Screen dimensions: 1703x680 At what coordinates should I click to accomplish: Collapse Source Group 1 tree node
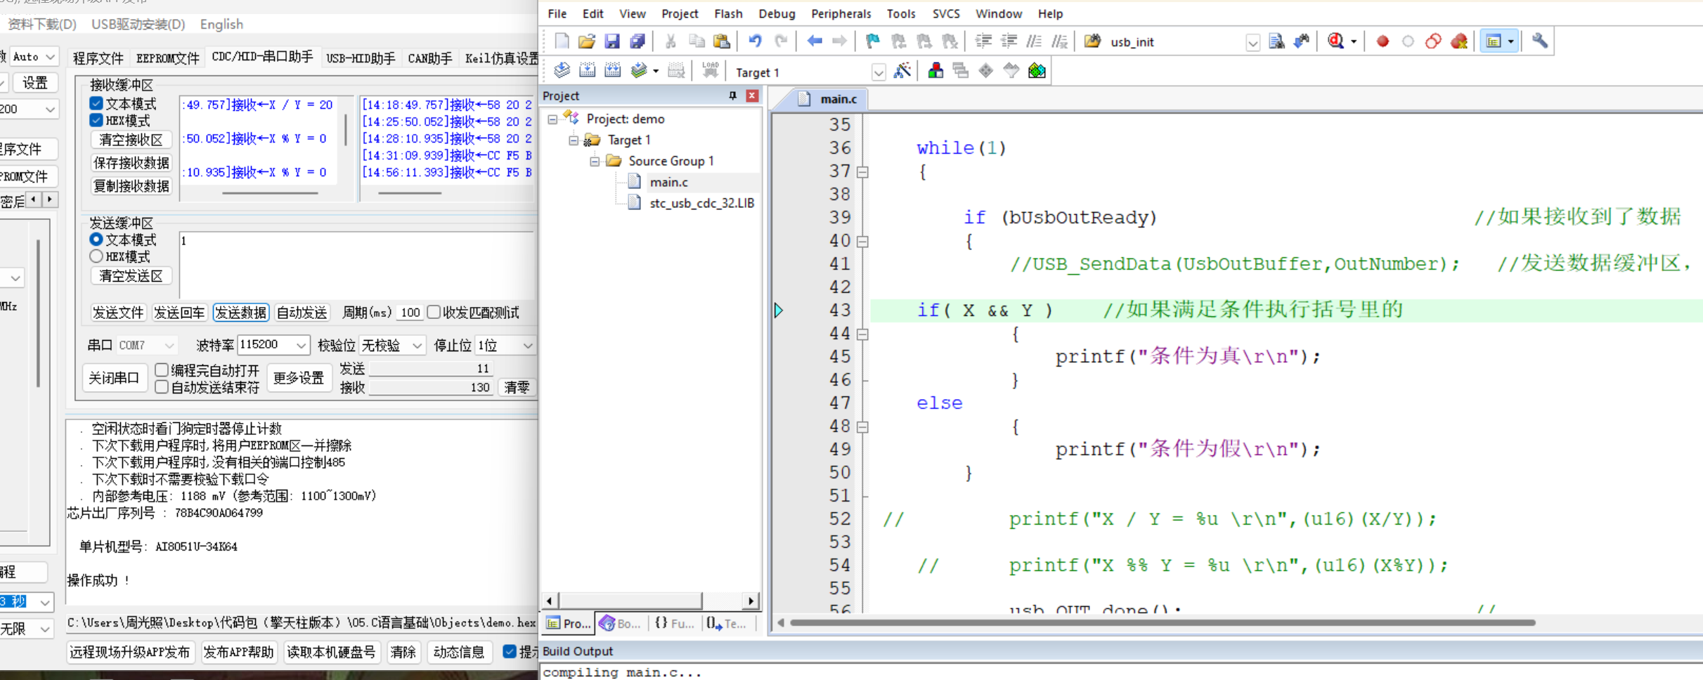point(595,161)
